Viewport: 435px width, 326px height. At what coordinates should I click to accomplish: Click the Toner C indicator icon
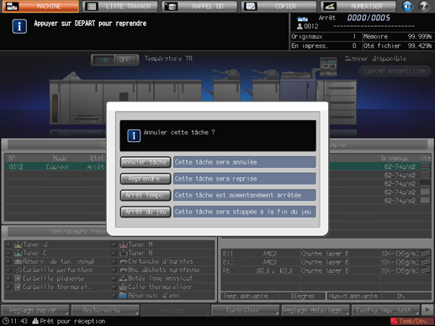tap(19, 253)
